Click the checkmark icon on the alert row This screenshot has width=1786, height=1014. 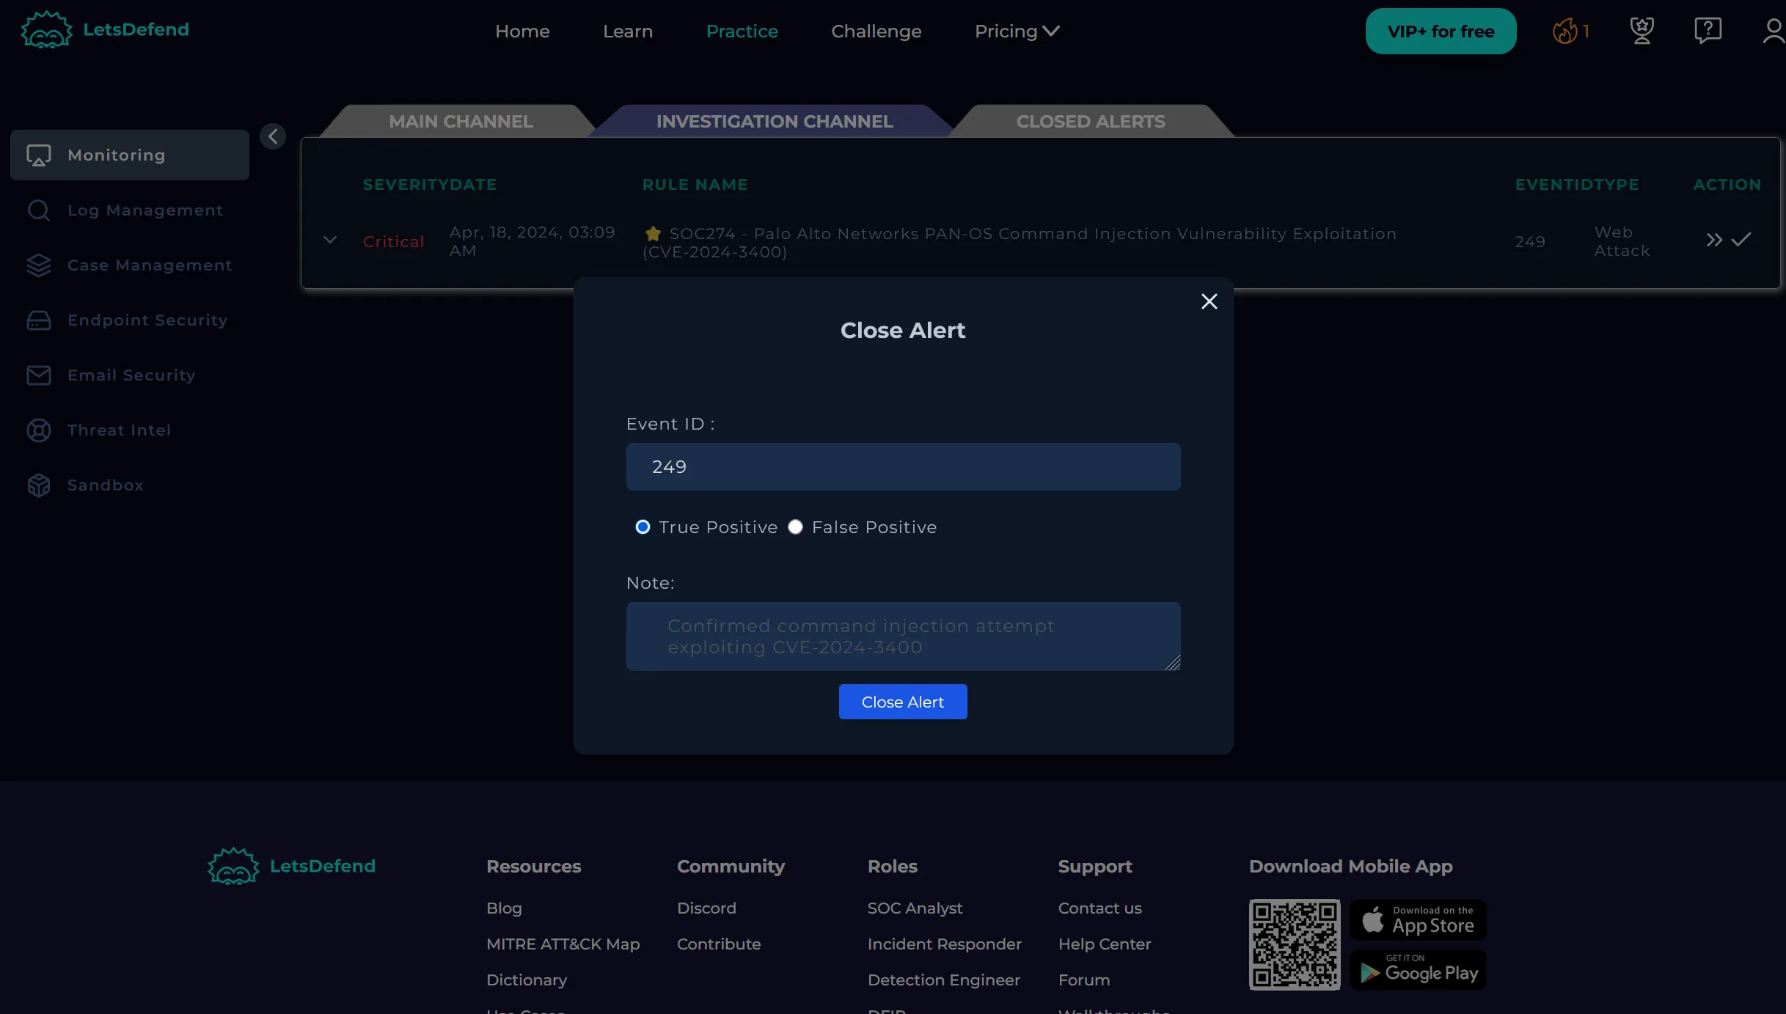click(1741, 240)
